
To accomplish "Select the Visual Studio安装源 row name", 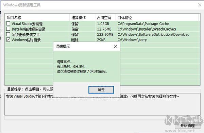I will 27,24.
